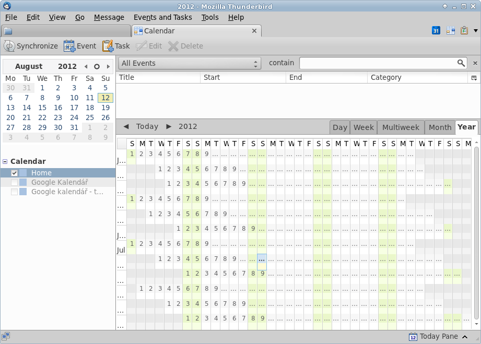Select August 1 in mini calendar
The height and width of the screenshot is (344, 481).
point(42,88)
